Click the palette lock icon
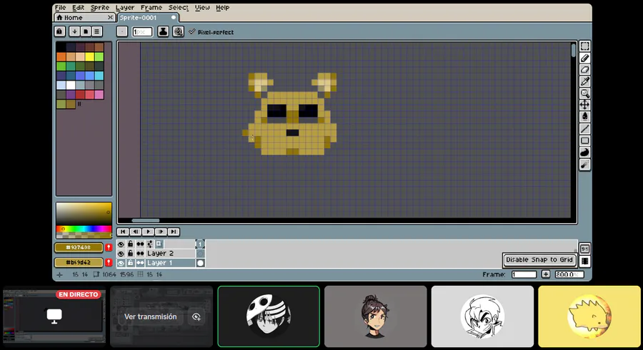Image resolution: width=643 pixels, height=350 pixels. [59, 31]
